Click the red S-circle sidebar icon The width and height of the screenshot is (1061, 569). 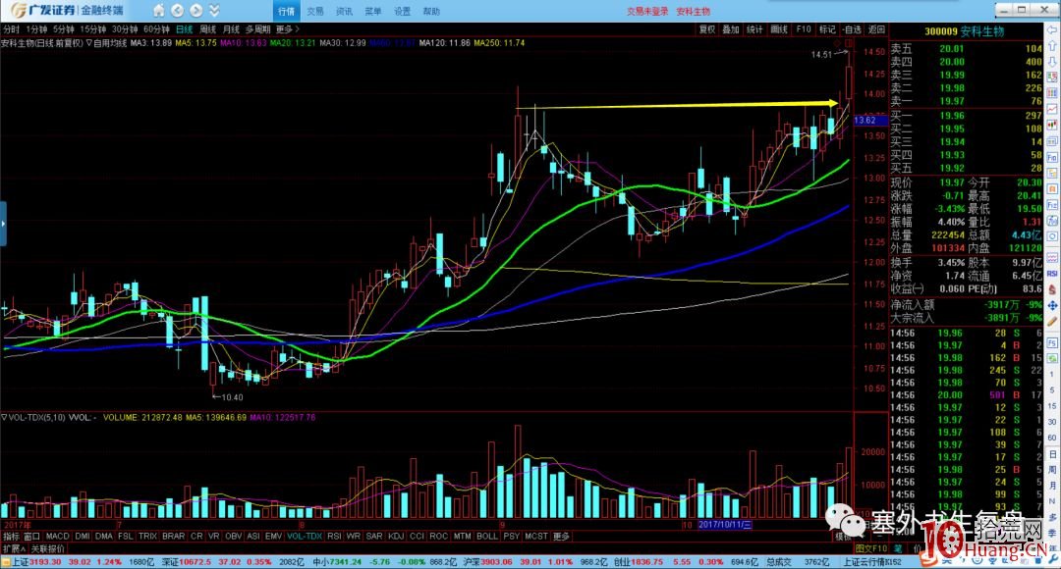(1053, 290)
